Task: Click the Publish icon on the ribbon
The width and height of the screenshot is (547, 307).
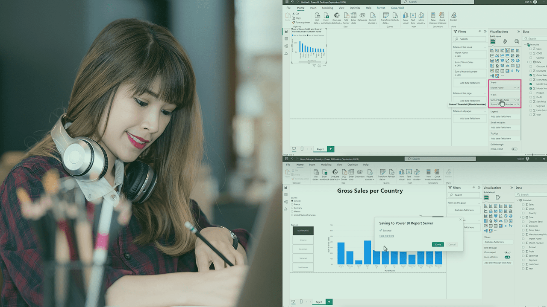Action: pos(453,16)
